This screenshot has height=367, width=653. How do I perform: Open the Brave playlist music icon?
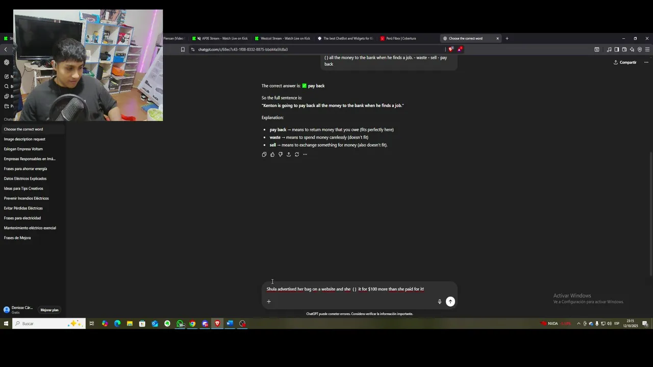(609, 49)
